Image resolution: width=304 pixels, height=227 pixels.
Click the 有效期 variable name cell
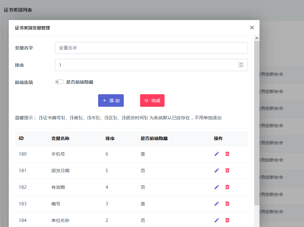pyautogui.click(x=58, y=187)
